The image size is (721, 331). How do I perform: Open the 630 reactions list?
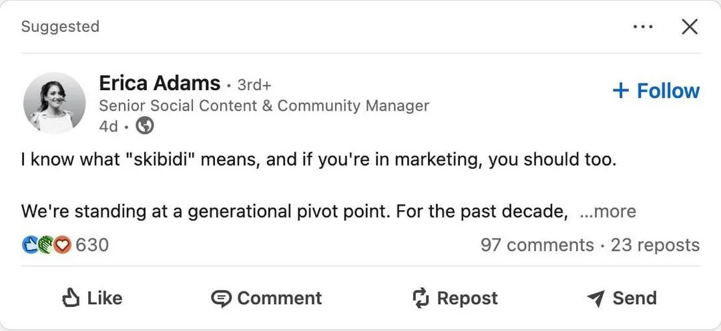[x=92, y=244]
